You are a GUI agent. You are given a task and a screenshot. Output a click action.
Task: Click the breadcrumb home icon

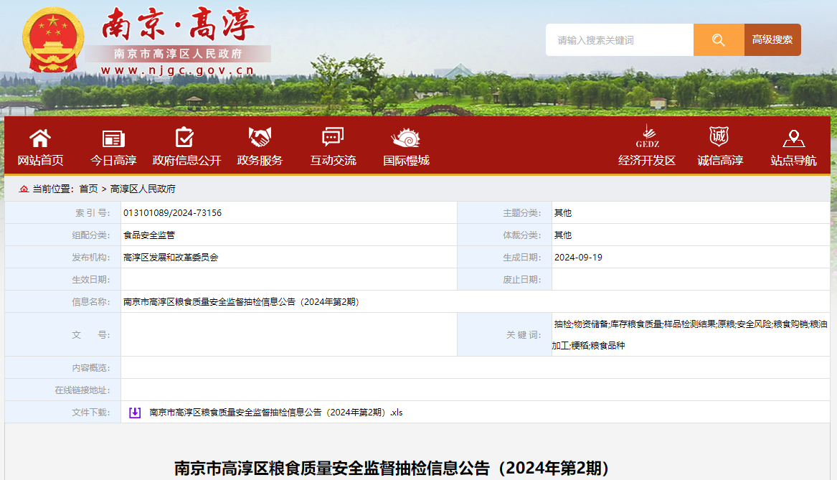click(x=24, y=189)
